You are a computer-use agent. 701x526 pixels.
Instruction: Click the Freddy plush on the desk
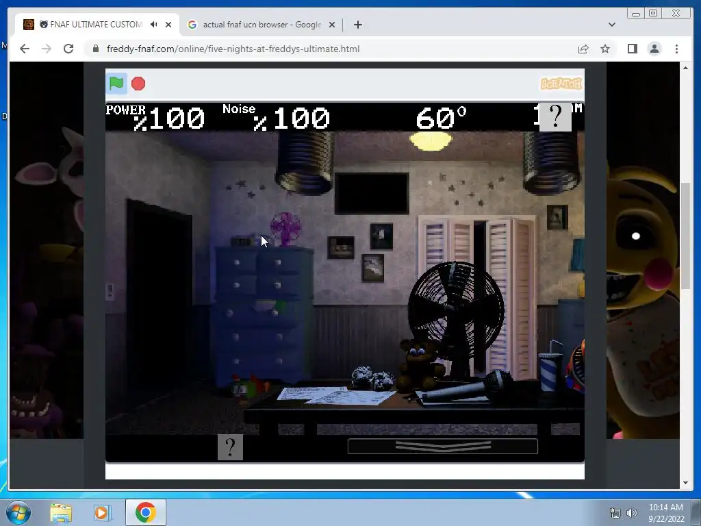coord(418,364)
